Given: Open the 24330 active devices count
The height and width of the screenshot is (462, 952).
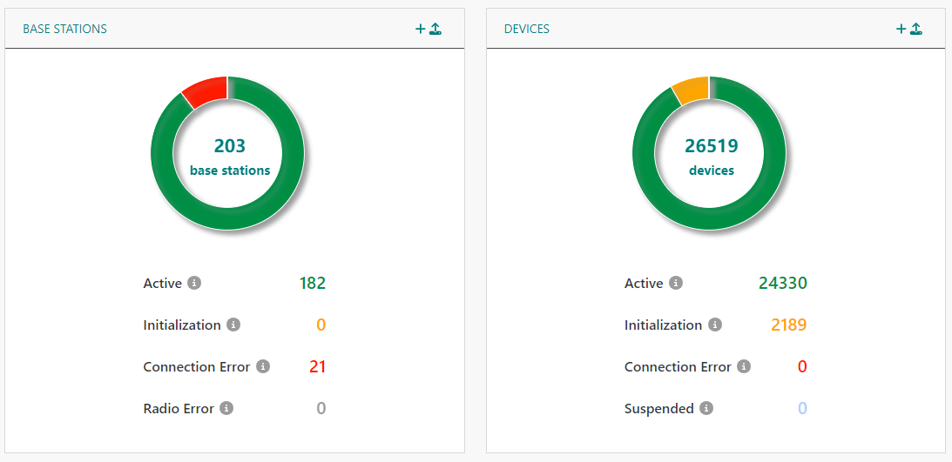Looking at the screenshot, I should coord(782,283).
